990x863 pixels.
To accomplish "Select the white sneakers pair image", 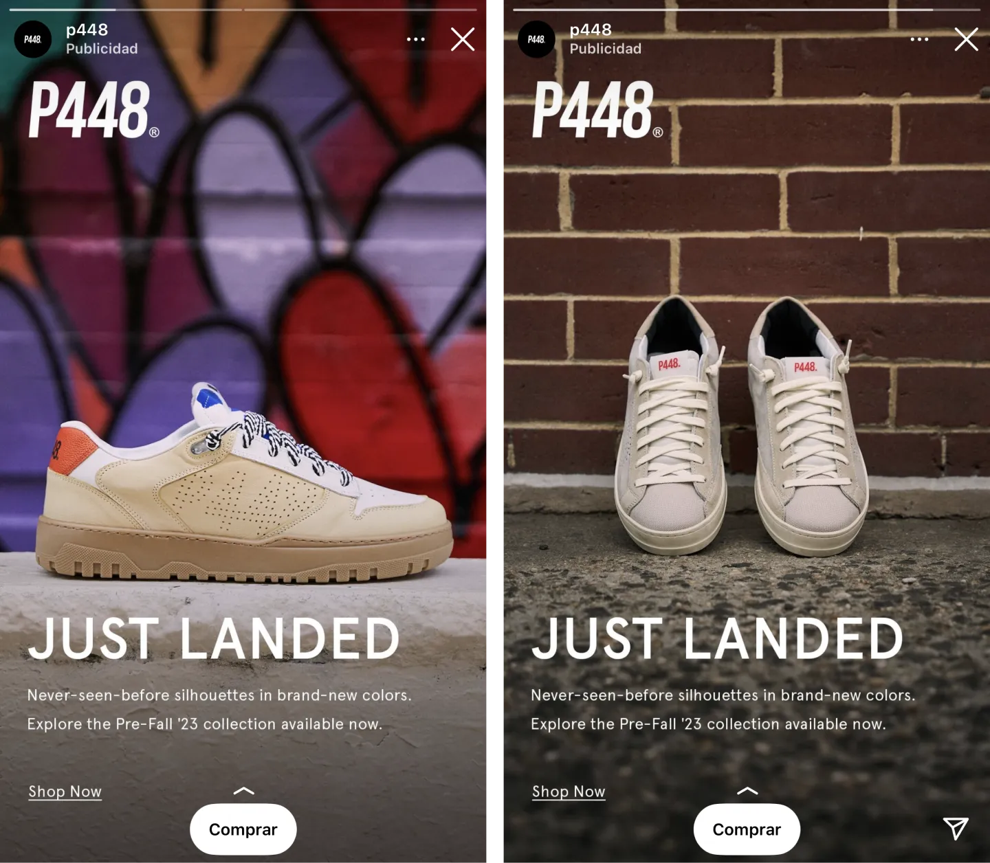I will click(741, 426).
